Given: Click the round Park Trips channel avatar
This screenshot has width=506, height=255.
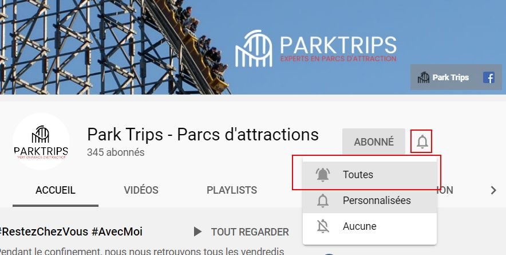Looking at the screenshot, I should pyautogui.click(x=41, y=142).
